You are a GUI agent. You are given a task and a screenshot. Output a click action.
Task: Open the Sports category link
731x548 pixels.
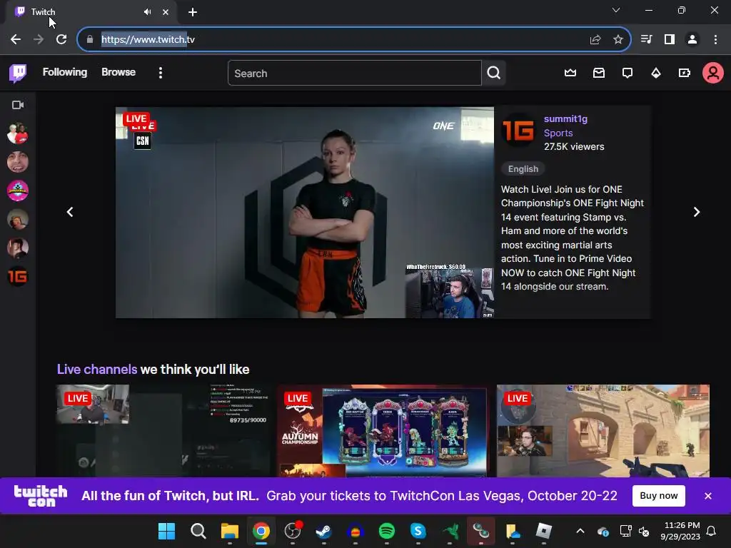coord(558,133)
